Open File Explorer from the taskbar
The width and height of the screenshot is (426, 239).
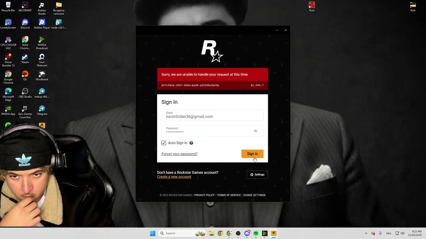tap(211, 233)
